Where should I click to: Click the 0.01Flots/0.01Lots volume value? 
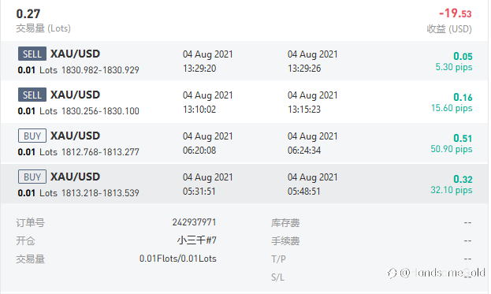pyautogui.click(x=178, y=259)
